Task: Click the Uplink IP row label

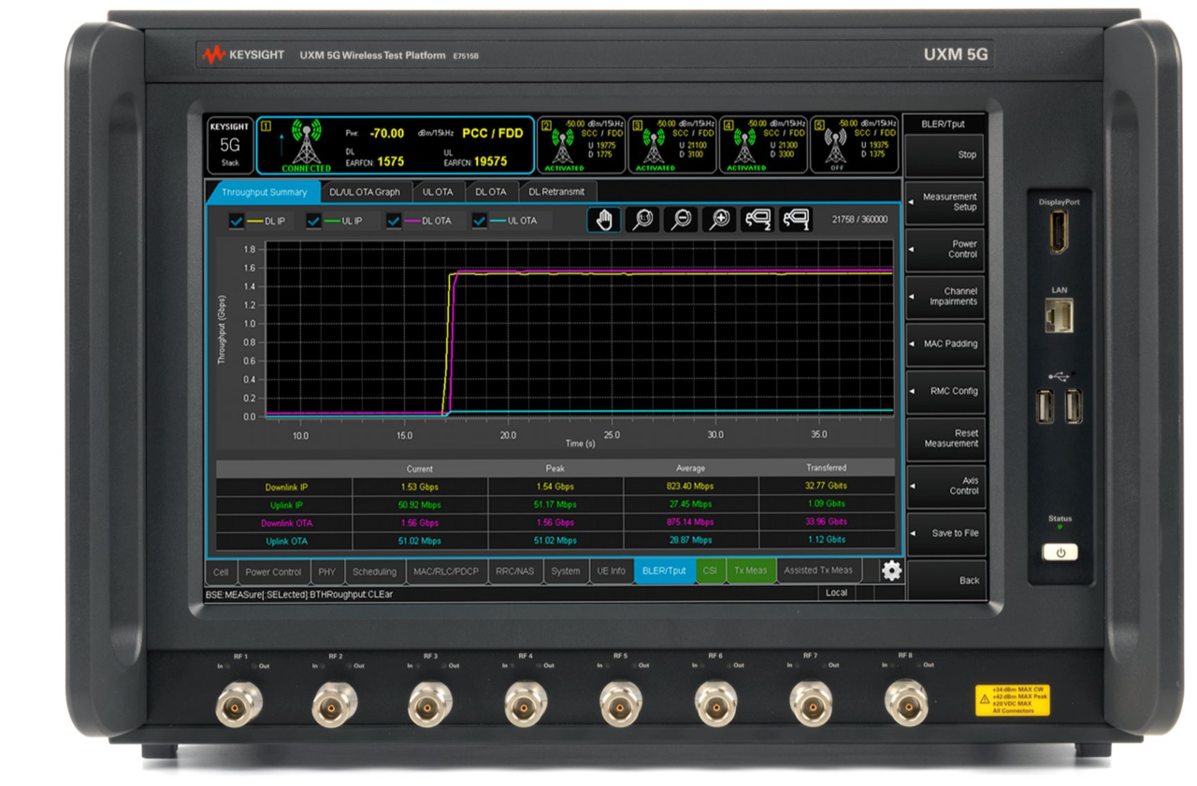Action: pos(284,505)
